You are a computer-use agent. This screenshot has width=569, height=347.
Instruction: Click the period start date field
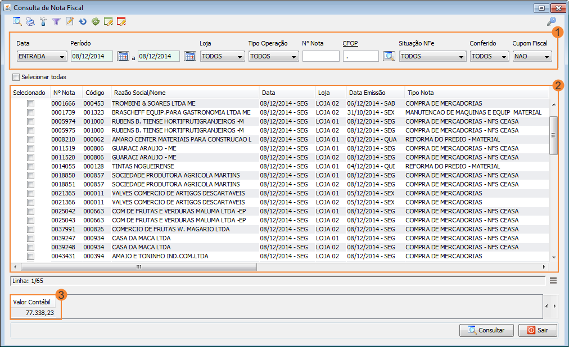(92, 56)
